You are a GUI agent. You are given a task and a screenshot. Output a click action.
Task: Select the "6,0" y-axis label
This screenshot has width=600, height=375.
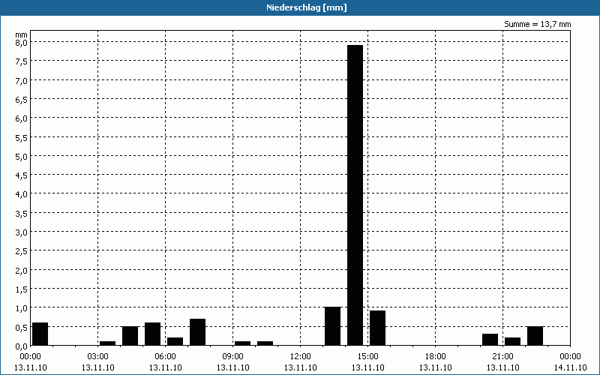click(21, 118)
